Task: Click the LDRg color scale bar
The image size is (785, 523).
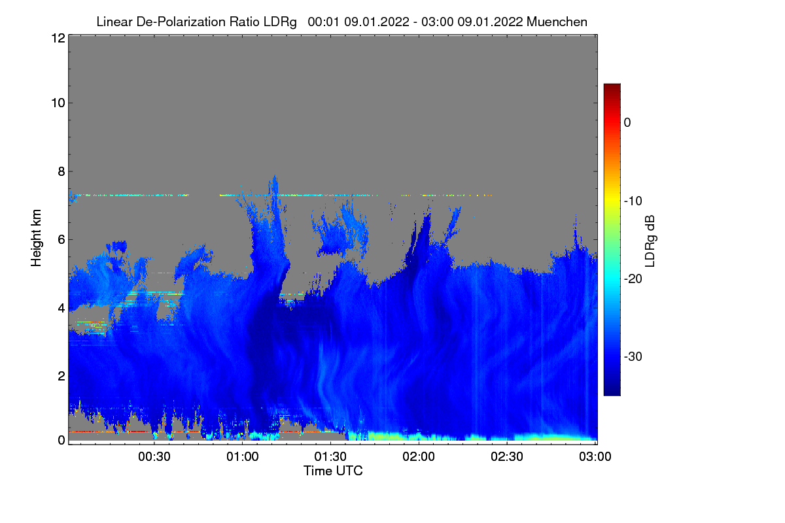Action: coord(612,239)
